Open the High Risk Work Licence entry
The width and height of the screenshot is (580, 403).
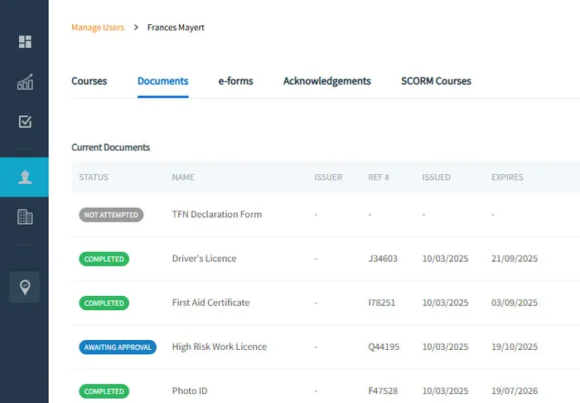(219, 347)
